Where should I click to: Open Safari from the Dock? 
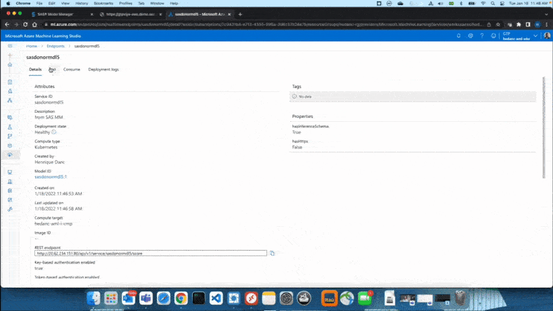[x=163, y=298]
